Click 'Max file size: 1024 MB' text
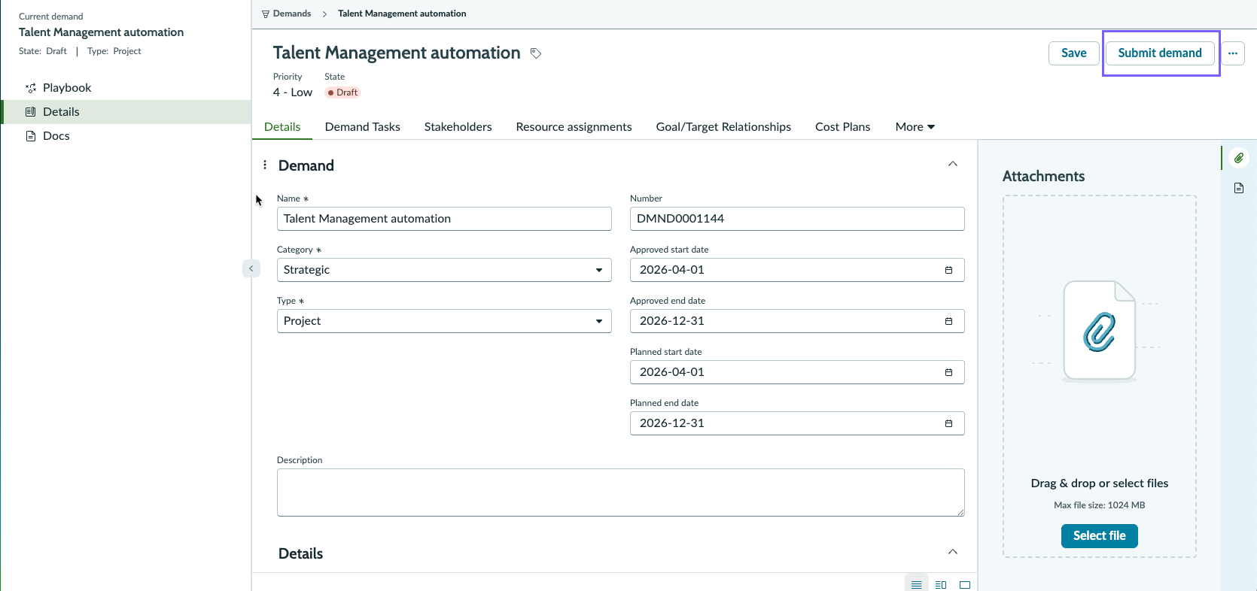The height and width of the screenshot is (591, 1257). [1099, 505]
